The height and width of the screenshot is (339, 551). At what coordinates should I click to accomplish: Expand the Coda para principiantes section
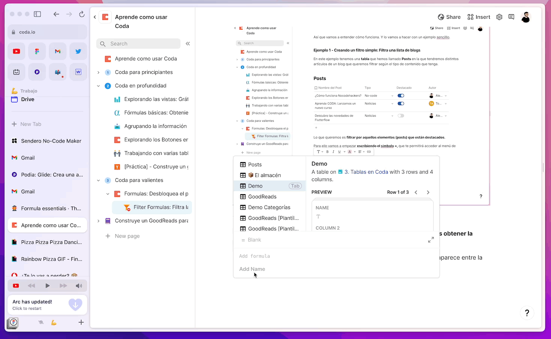click(98, 72)
